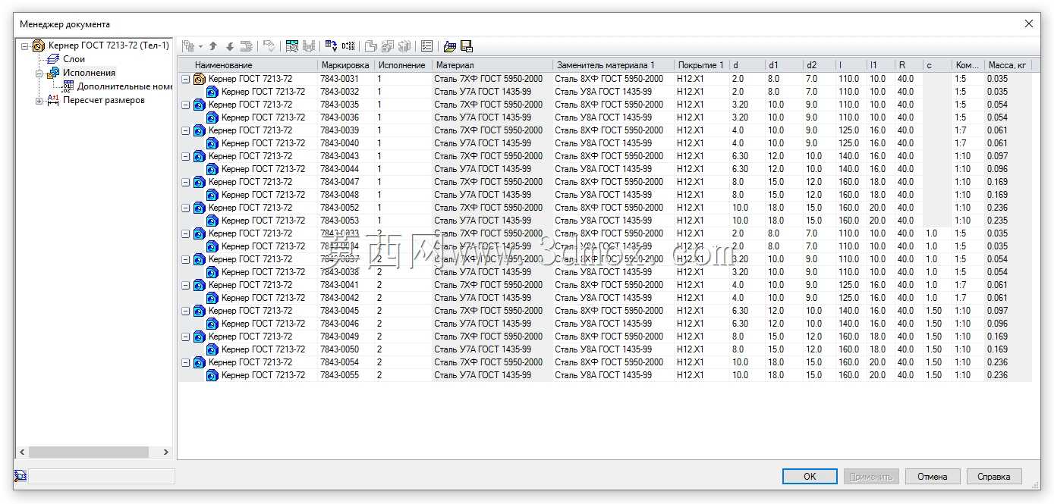Click the read table from file icon

(450, 46)
